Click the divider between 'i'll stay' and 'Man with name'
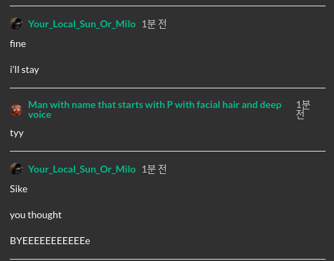Image resolution: width=334 pixels, height=261 pixels. click(168, 88)
